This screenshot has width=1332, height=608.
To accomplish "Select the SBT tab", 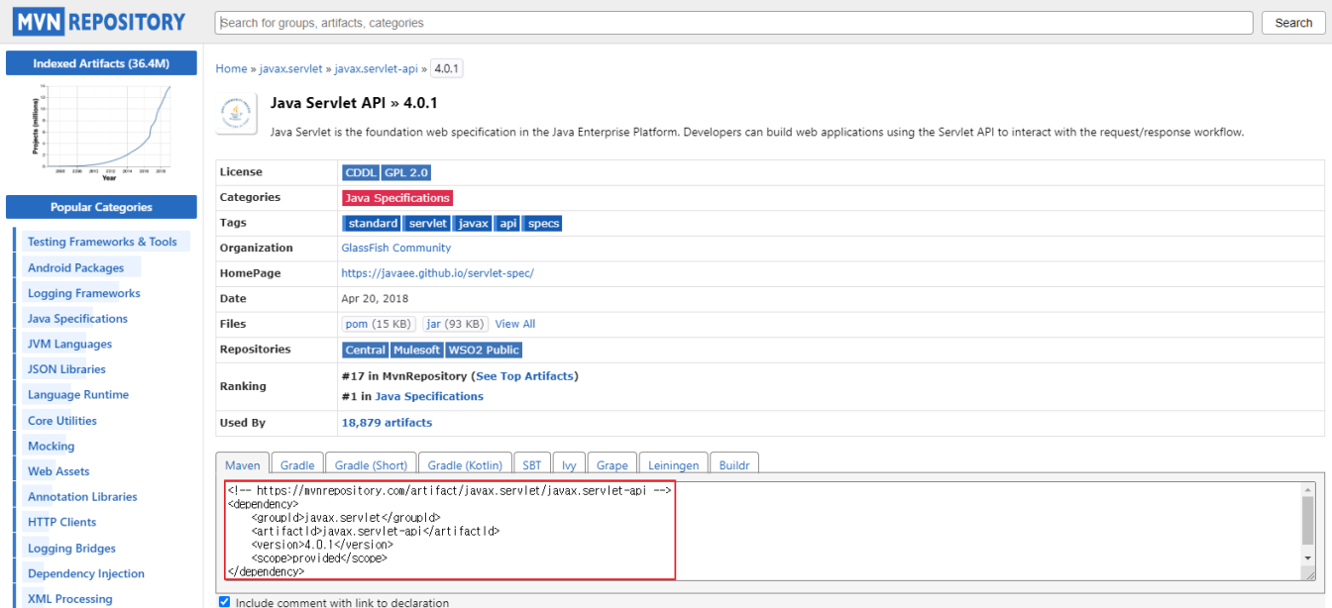I will 532,464.
